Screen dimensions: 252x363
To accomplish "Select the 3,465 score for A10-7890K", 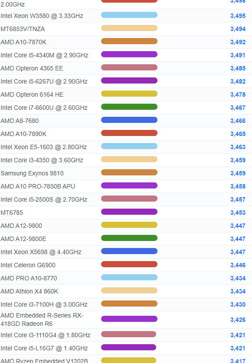I will 238,134.
